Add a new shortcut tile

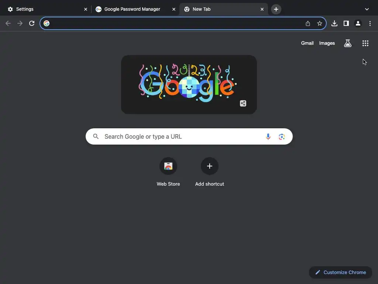pos(210,172)
